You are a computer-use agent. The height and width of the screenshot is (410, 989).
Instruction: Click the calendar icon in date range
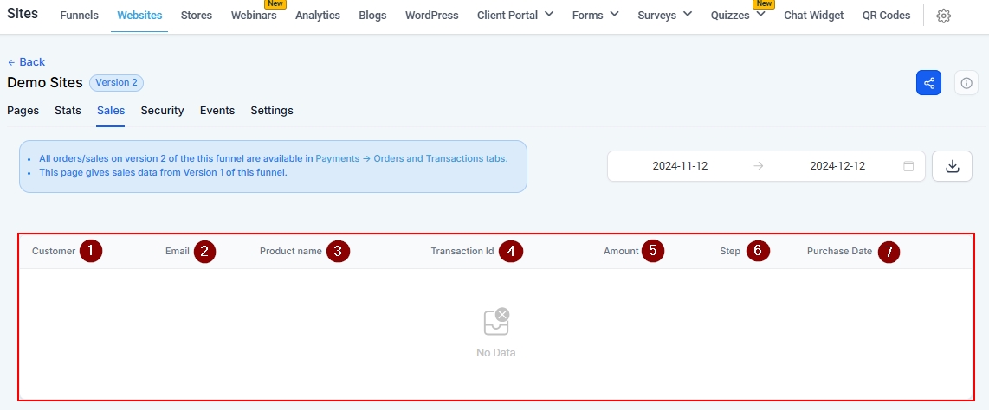tap(908, 166)
